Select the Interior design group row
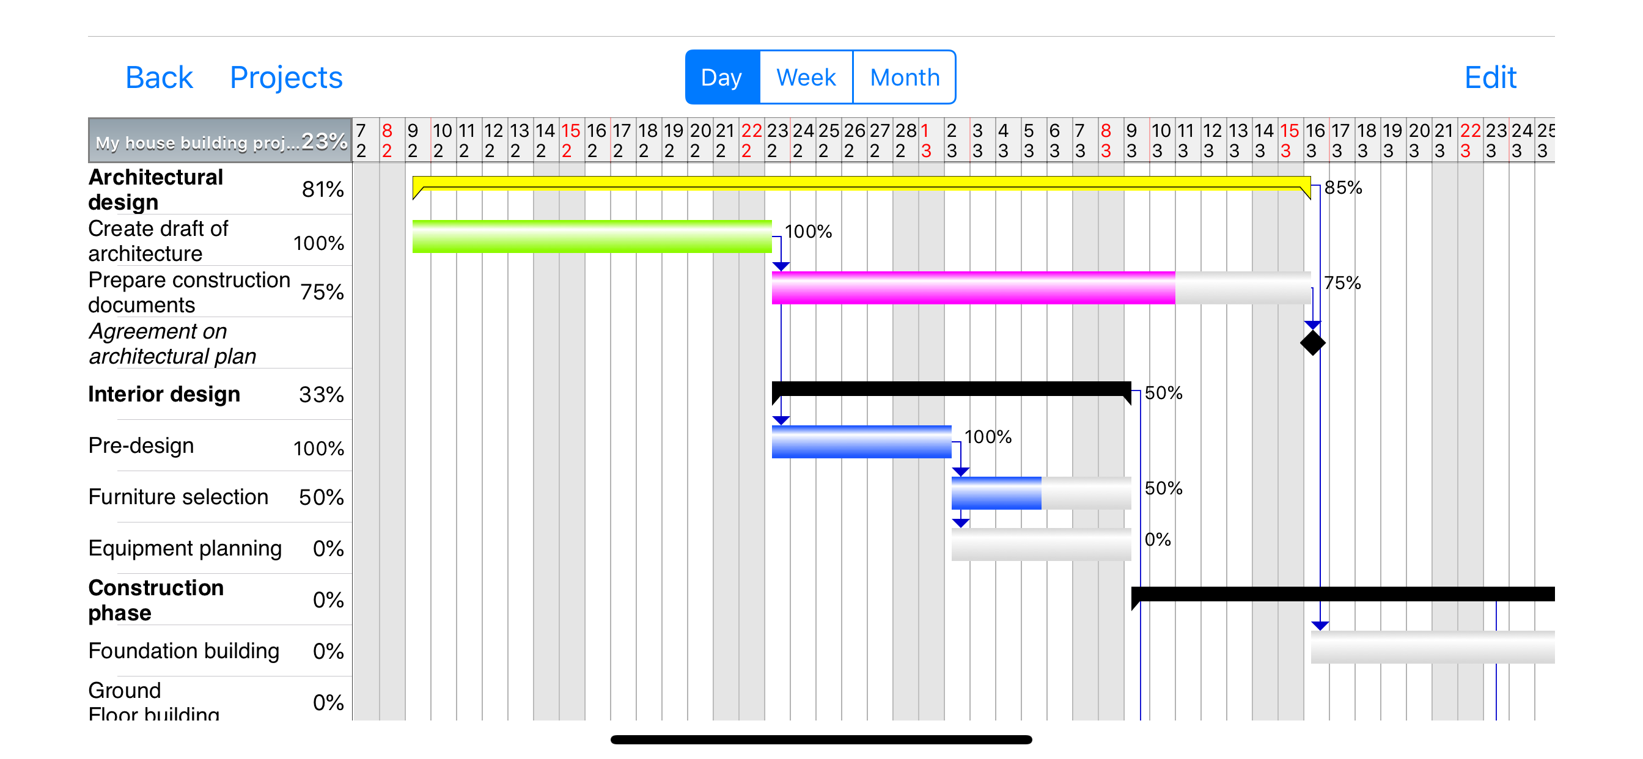The image size is (1643, 759). [217, 394]
